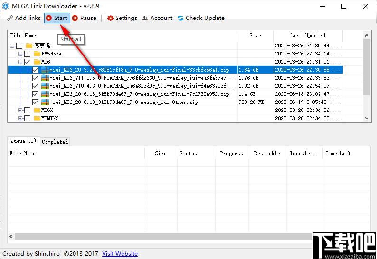
Task: Click the queue Size column header
Action: point(160,154)
